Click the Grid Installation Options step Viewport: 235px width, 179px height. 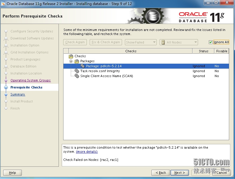tap(29, 52)
